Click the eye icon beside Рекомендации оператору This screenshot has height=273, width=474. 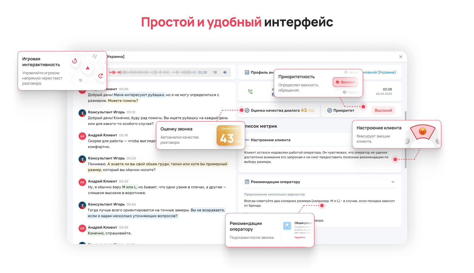(247, 182)
